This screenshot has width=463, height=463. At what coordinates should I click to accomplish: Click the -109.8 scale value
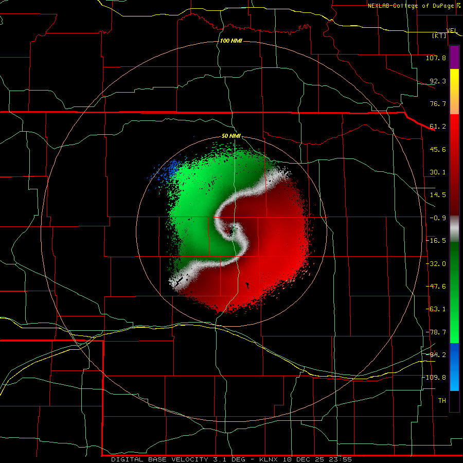click(434, 378)
